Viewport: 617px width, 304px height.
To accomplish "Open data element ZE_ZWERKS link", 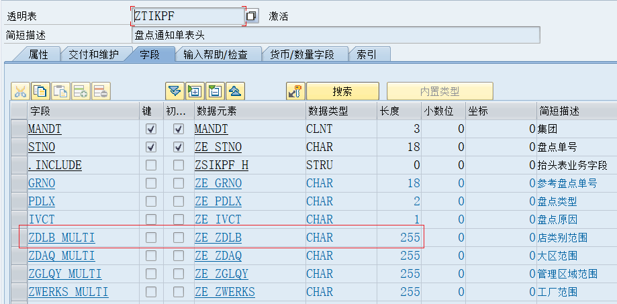I will 225,292.
